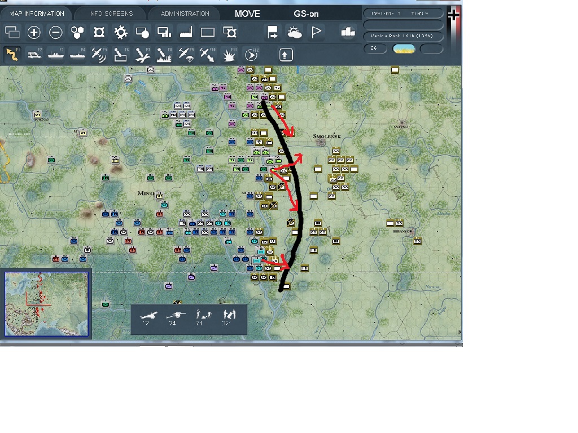Select the F7 bomb airfield mode
This screenshot has width=578, height=433.
point(142,55)
